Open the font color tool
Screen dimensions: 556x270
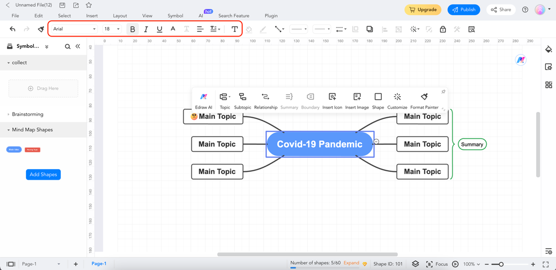[173, 29]
